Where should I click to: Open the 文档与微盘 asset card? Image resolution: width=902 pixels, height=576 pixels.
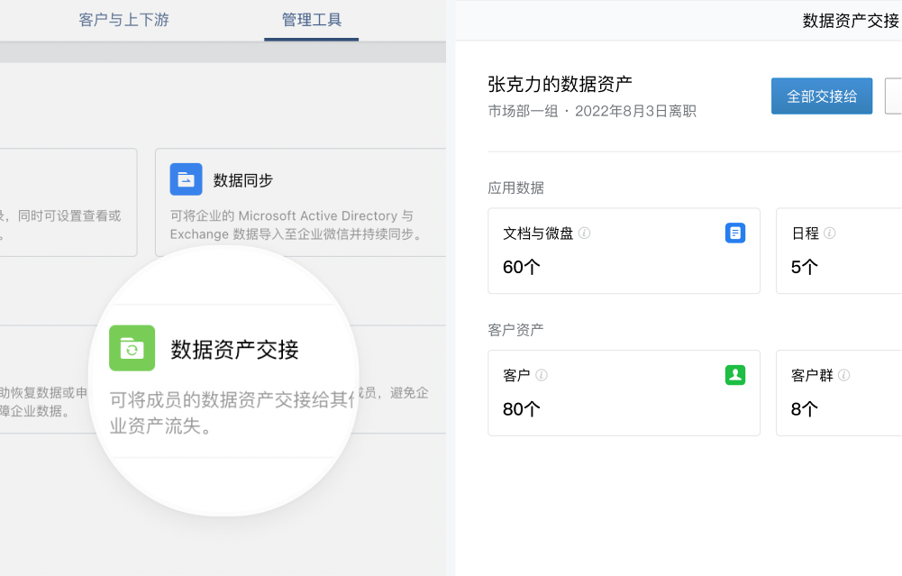(x=624, y=251)
